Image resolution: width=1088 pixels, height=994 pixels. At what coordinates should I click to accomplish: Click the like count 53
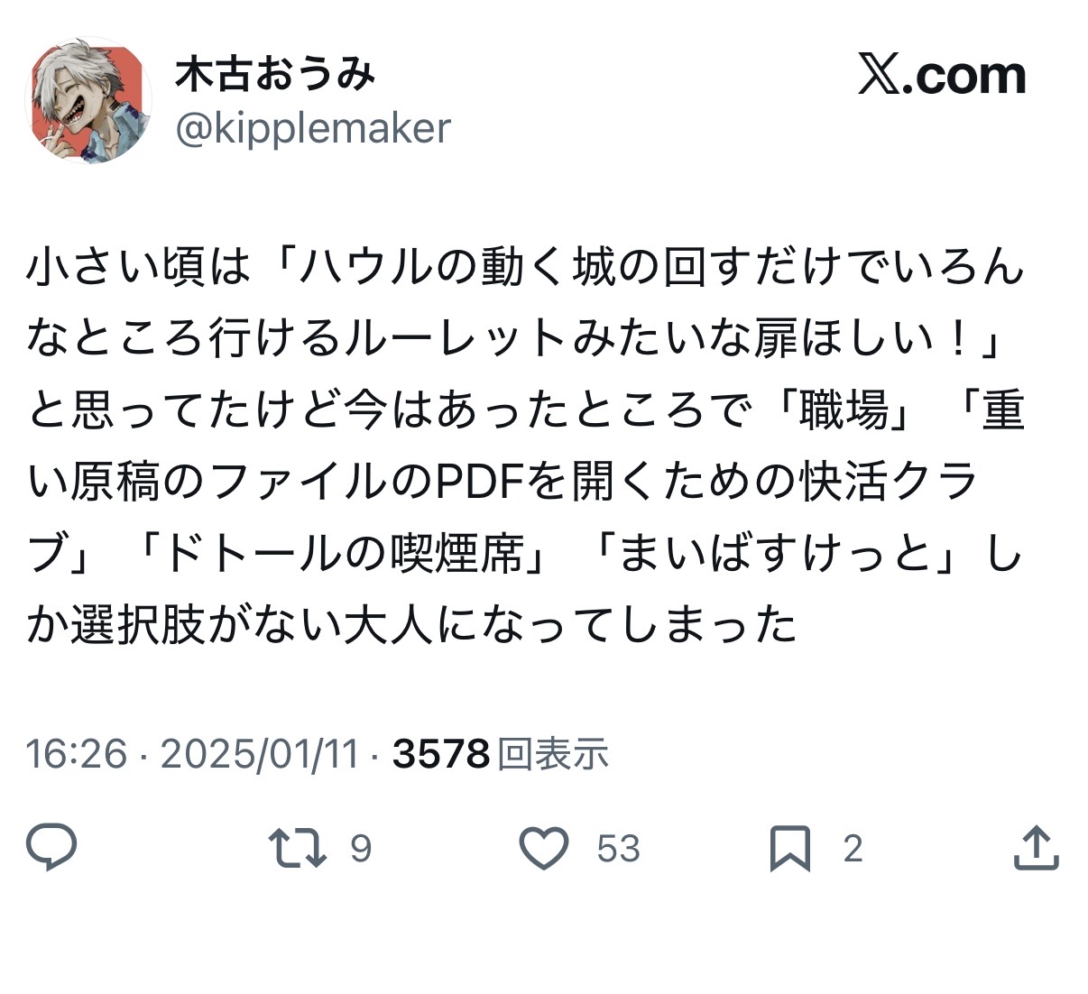[618, 849]
